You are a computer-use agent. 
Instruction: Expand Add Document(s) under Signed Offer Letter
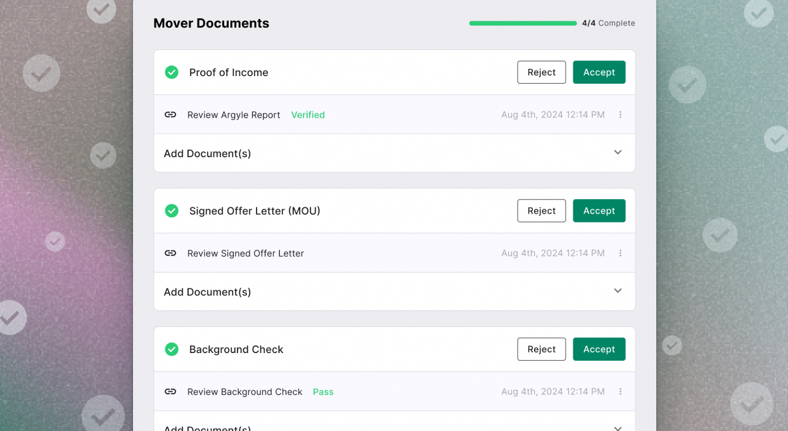click(x=618, y=291)
